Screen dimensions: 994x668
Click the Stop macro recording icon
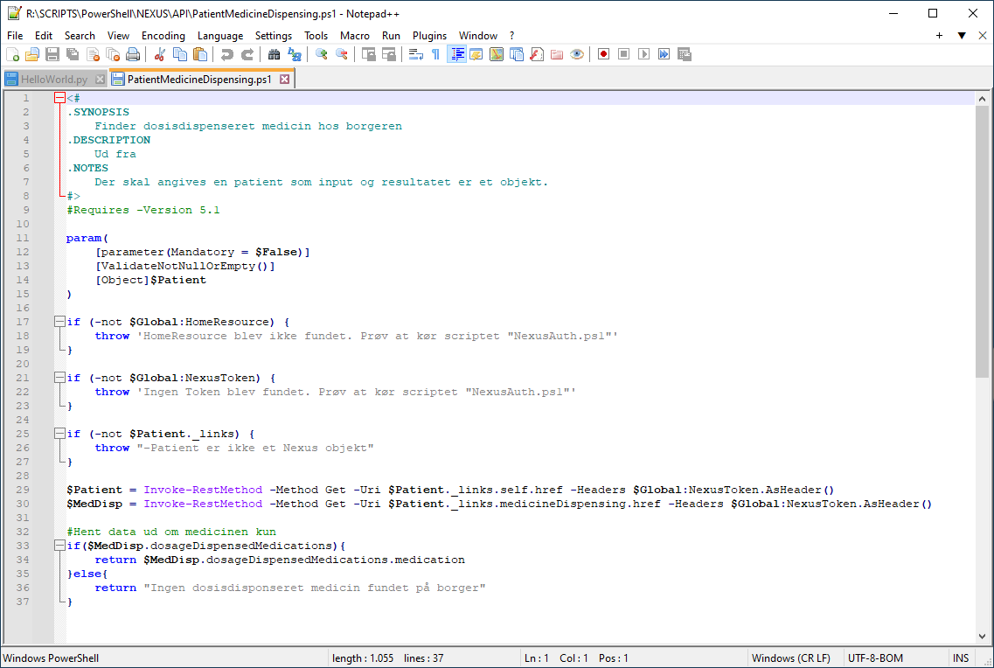point(624,54)
